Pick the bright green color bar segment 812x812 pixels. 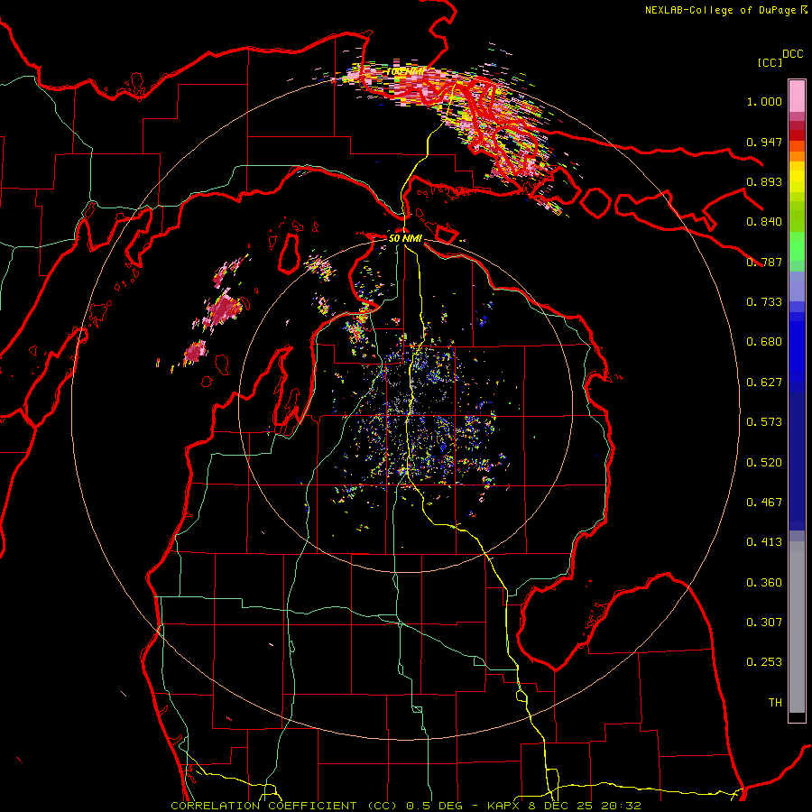(x=797, y=246)
